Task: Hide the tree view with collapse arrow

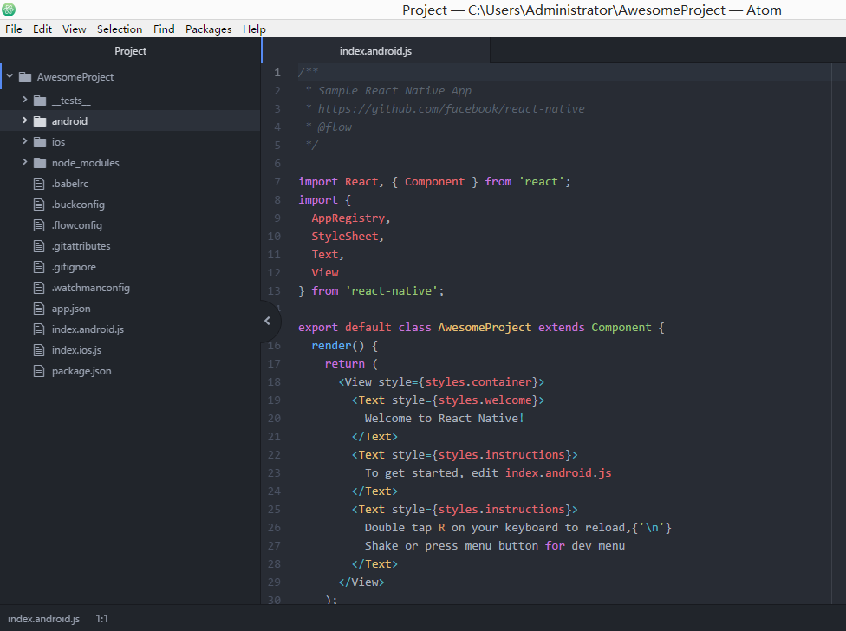Action: tap(268, 321)
